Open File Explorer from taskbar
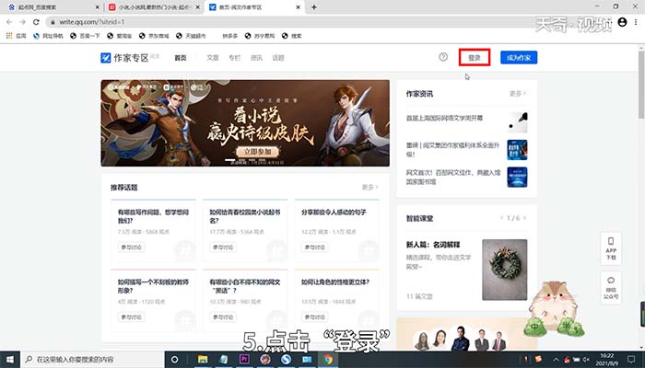 [203, 360]
